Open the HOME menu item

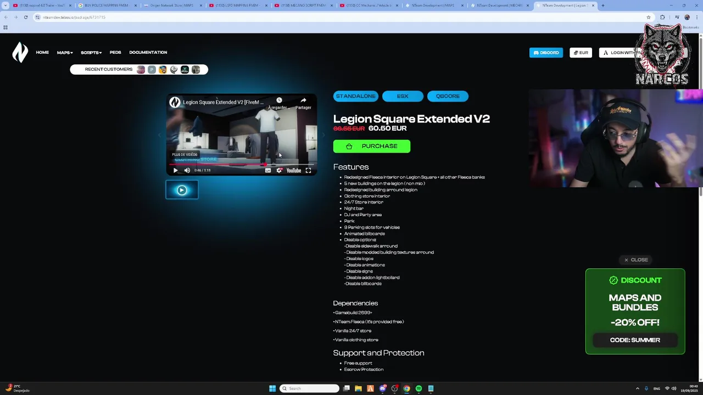pos(42,53)
